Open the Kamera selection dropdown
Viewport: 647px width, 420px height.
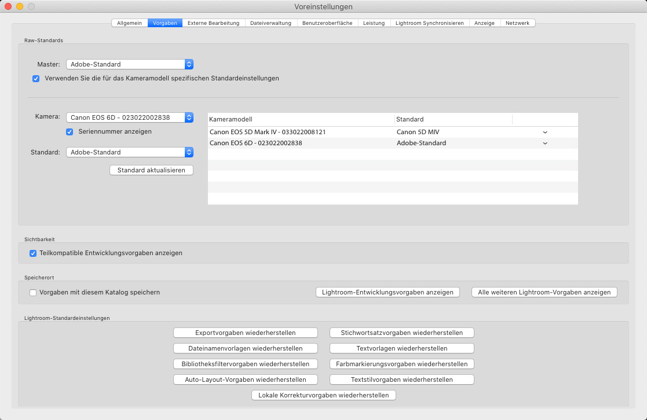[129, 117]
